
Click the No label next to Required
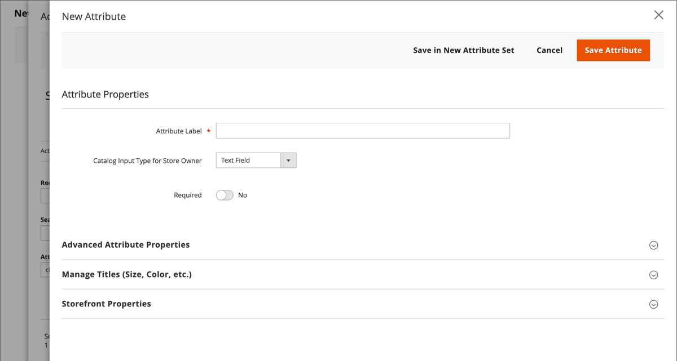point(243,195)
